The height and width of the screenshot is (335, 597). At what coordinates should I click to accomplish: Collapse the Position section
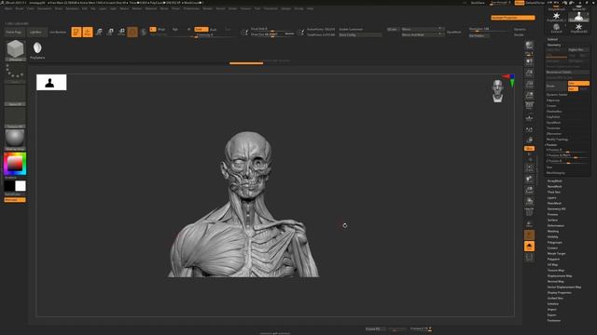point(551,145)
